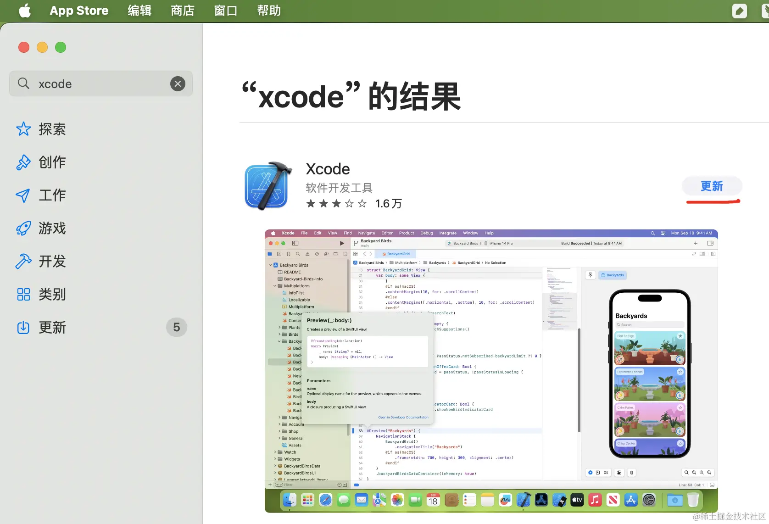The height and width of the screenshot is (524, 769).
Task: Open the 编辑 menu
Action: point(139,11)
